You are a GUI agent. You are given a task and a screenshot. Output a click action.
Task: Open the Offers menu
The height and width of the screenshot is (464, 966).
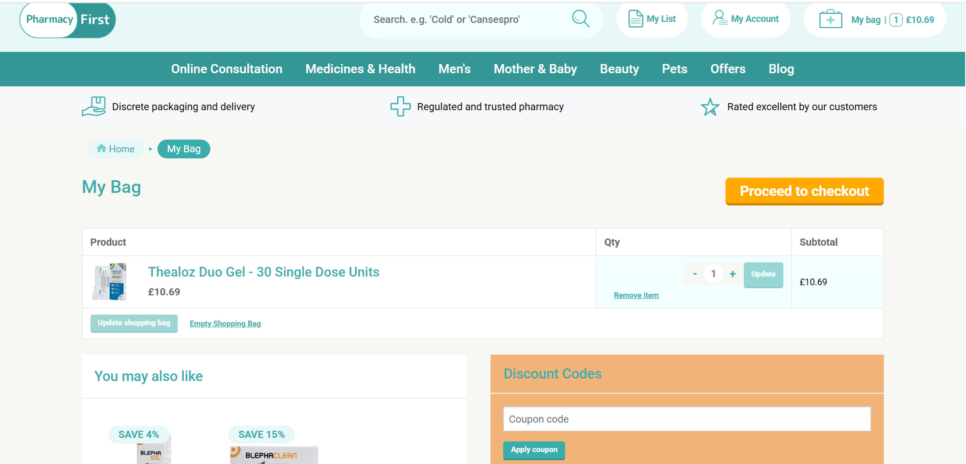(728, 69)
